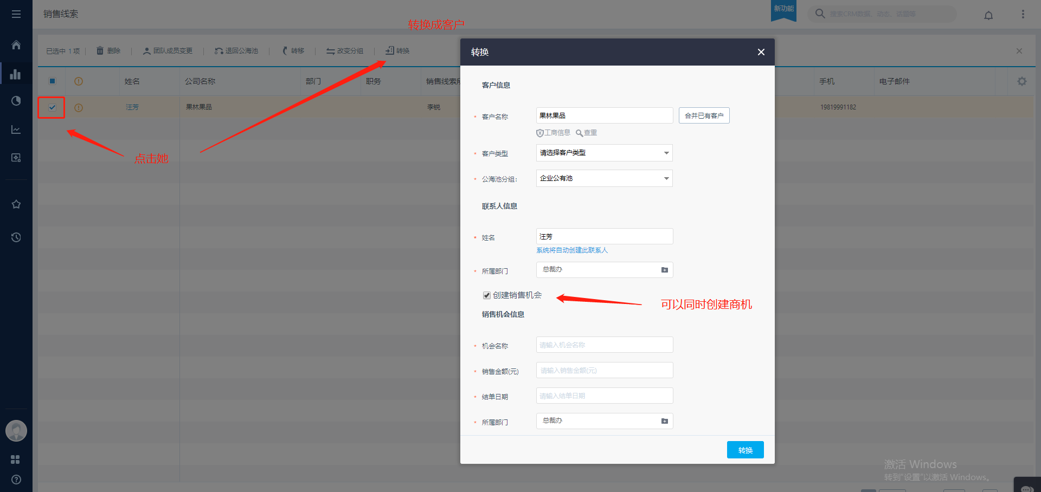Viewport: 1041px width, 492px height.
Task: Click the 客户名称 input field
Action: point(604,115)
